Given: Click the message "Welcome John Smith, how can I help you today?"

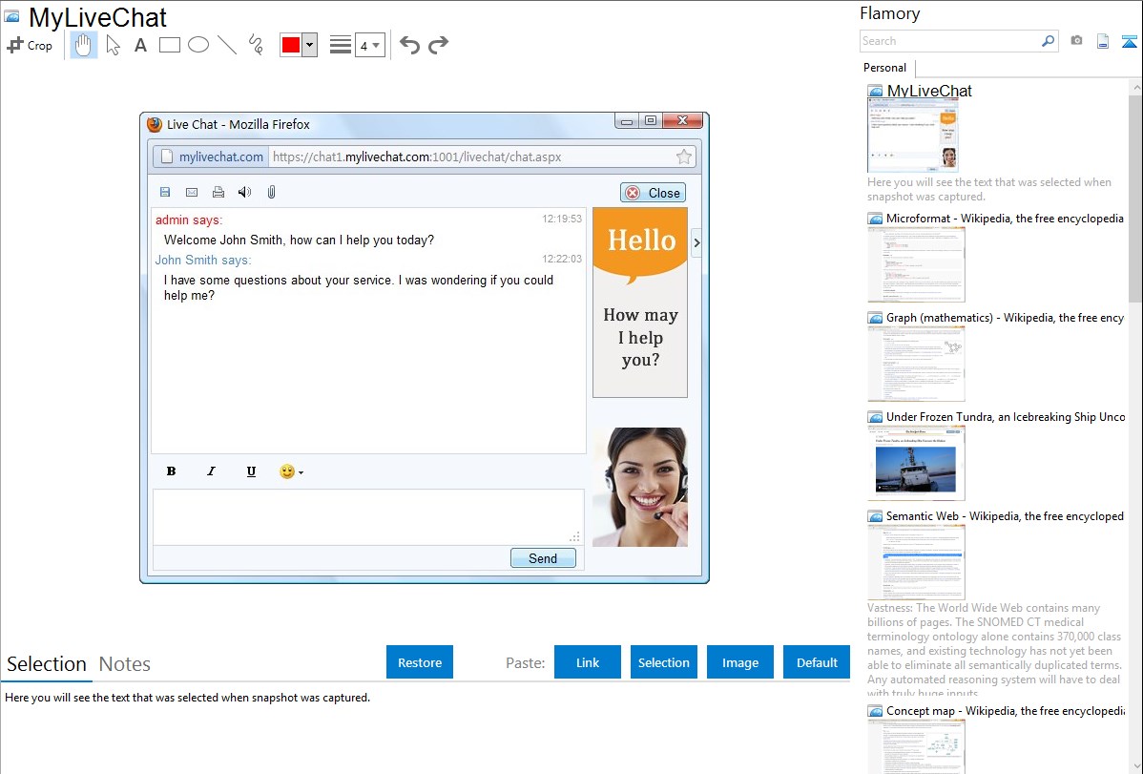Looking at the screenshot, I should tap(299, 240).
